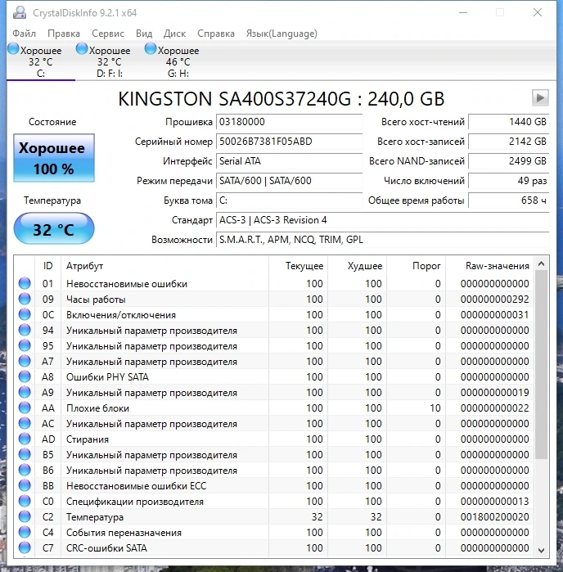563x572 pixels.
Task: Click raw value 000000000292
Action: (x=495, y=300)
